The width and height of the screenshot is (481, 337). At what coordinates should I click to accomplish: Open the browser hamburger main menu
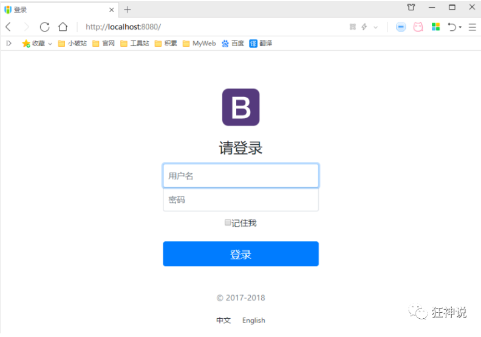tap(472, 27)
